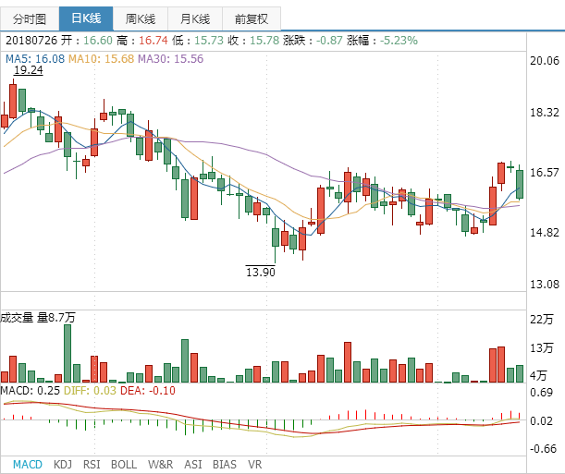The width and height of the screenshot is (565, 474).
Task: Switch to 月K线 chart tab
Action: click(195, 18)
